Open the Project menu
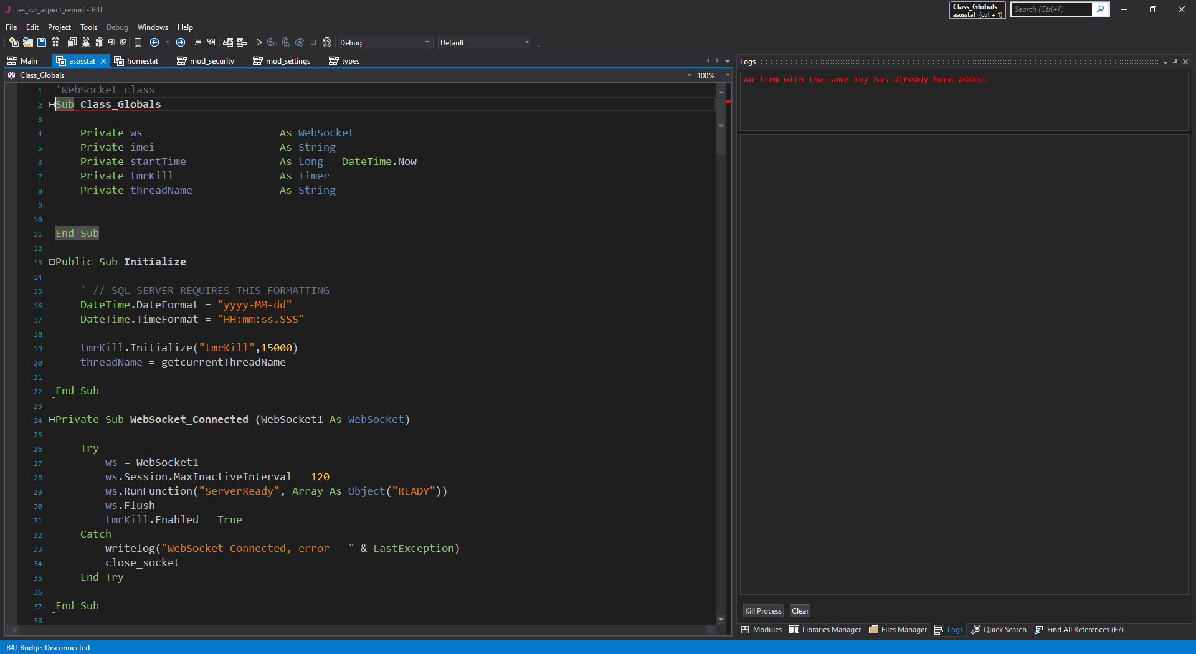The width and height of the screenshot is (1196, 654). point(59,27)
